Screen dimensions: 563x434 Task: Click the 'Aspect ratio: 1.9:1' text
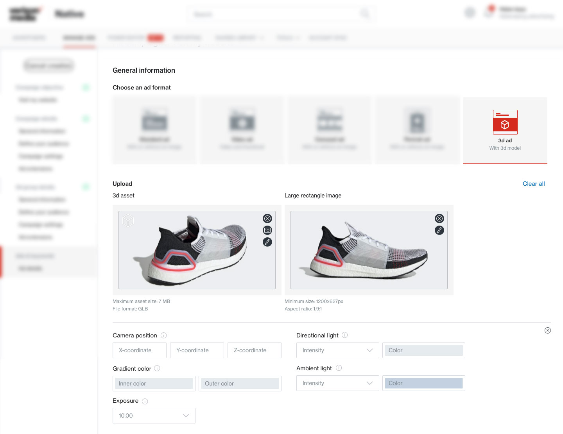click(x=303, y=309)
